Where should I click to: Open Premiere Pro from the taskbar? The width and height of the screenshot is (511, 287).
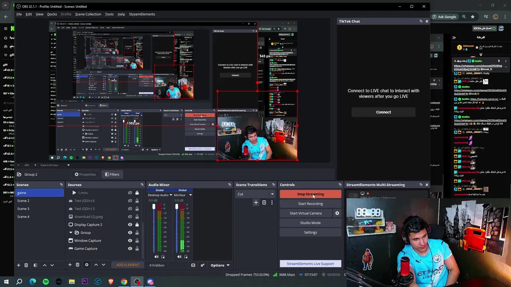click(x=85, y=282)
